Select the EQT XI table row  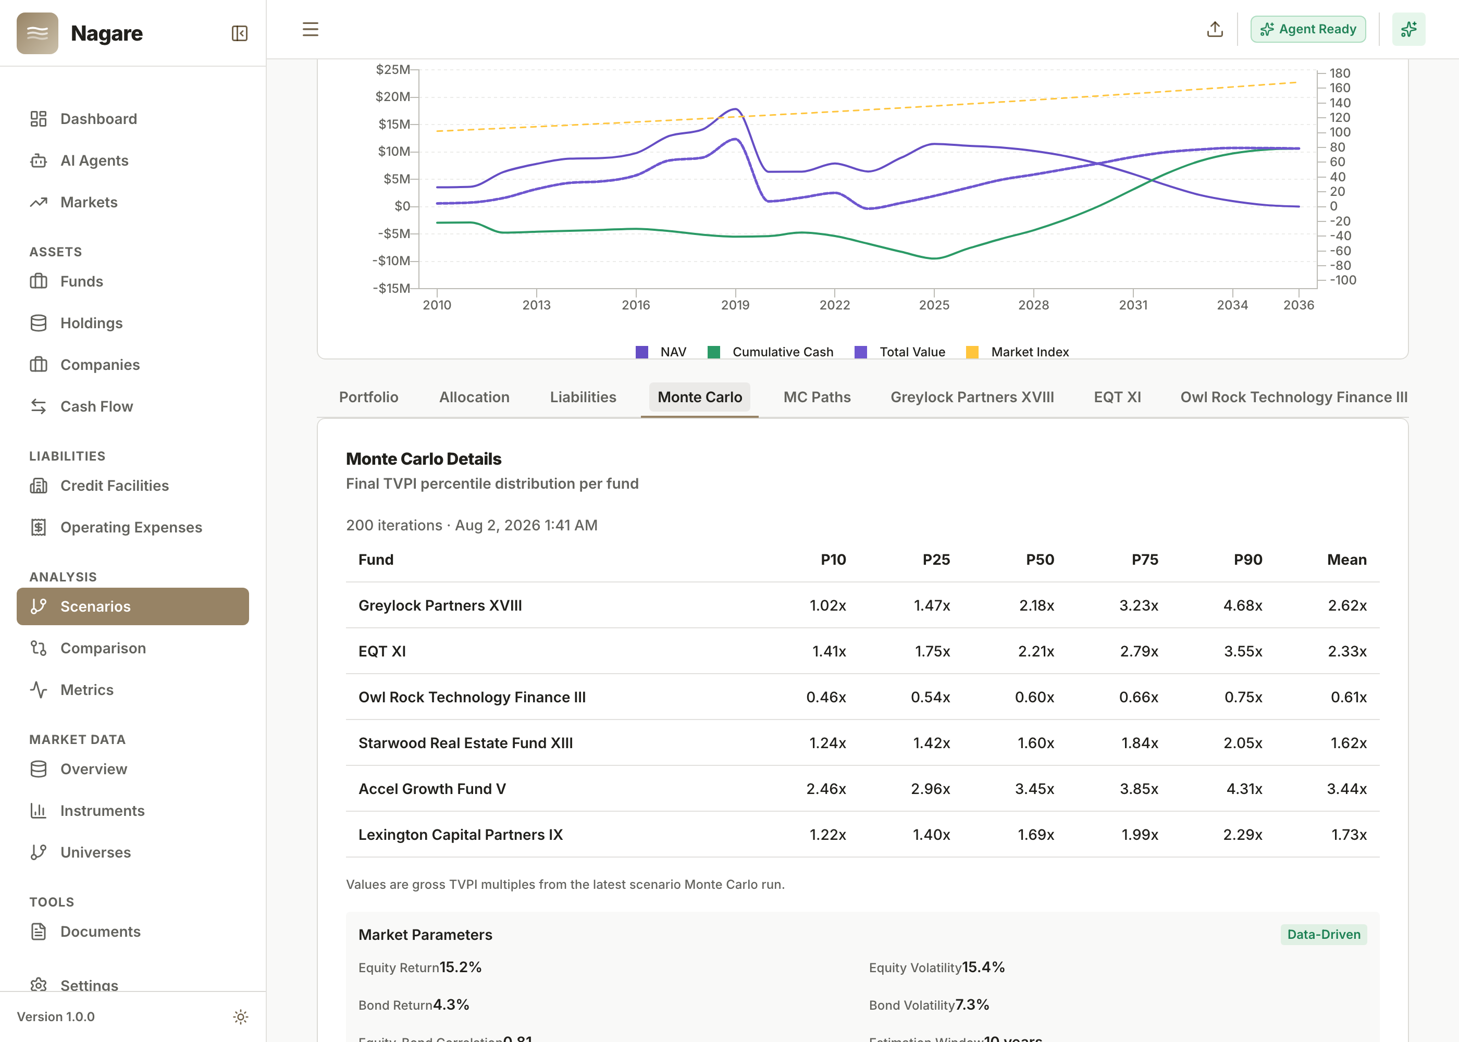863,651
